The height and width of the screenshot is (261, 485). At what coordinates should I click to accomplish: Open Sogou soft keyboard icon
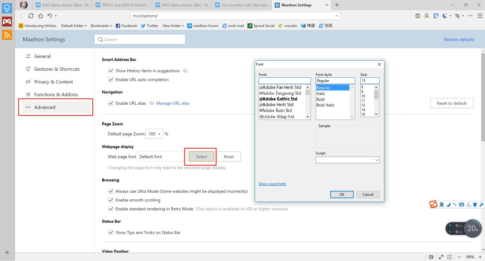click(x=462, y=205)
